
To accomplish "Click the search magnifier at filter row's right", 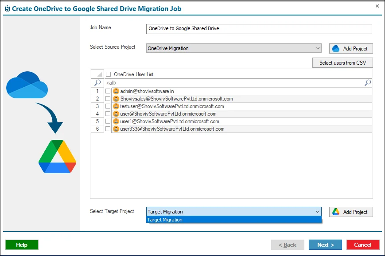I will [x=368, y=83].
